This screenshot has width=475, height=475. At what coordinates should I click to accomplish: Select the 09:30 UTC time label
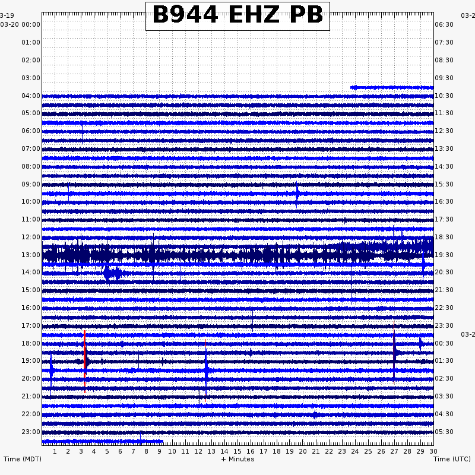click(x=444, y=78)
